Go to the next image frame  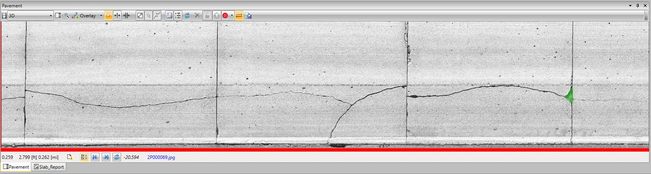(106, 157)
